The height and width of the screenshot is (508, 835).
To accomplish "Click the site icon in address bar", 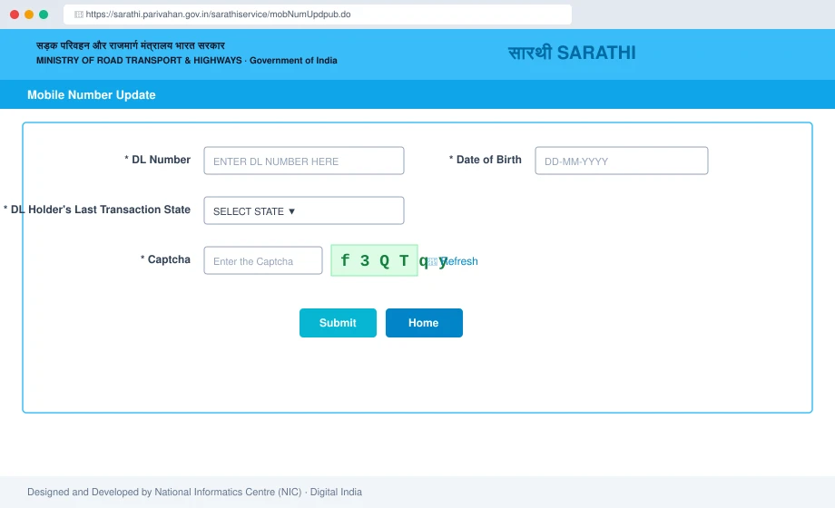I will click(x=79, y=15).
